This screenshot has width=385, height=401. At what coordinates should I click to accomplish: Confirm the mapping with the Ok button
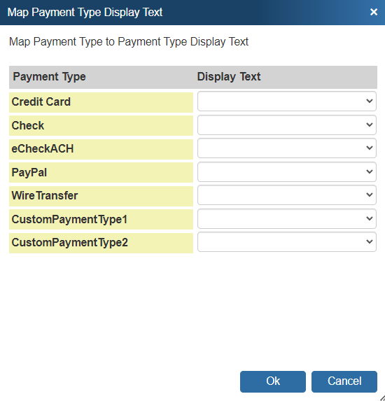(273, 381)
